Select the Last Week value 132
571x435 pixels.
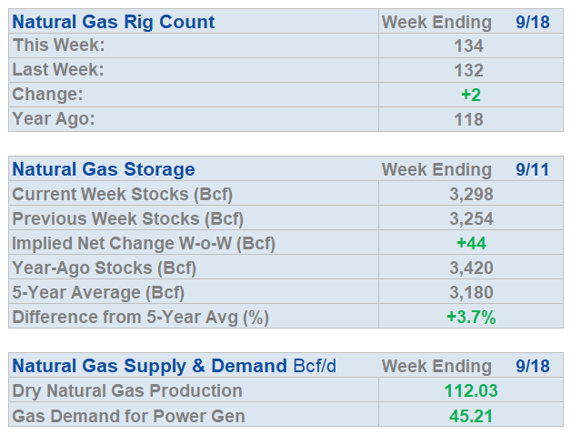click(468, 70)
